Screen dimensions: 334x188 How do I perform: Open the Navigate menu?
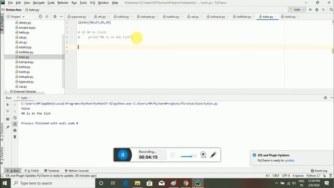point(39,3)
